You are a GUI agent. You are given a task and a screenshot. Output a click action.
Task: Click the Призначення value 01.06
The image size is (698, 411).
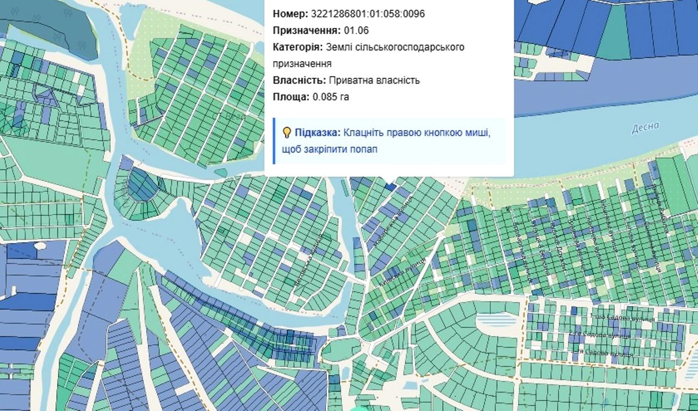tap(356, 30)
